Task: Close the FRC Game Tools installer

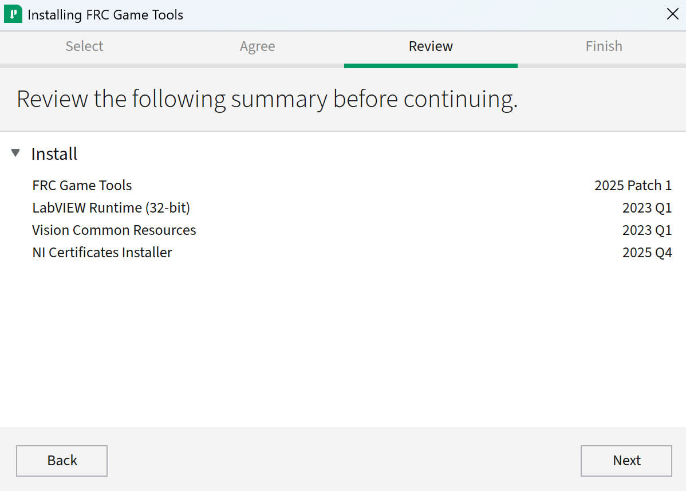Action: click(x=672, y=14)
